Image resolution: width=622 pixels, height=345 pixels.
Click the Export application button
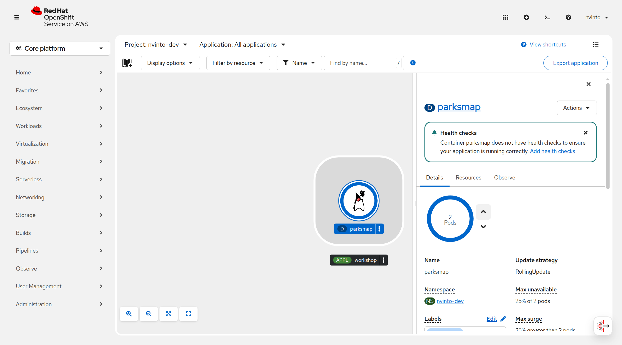tap(575, 63)
